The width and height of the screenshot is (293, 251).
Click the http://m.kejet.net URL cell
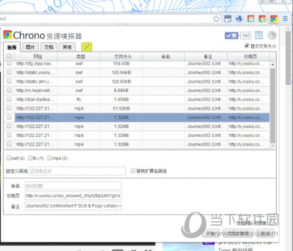(36, 91)
